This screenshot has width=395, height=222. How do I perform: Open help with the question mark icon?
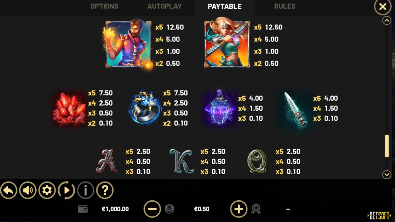105,190
